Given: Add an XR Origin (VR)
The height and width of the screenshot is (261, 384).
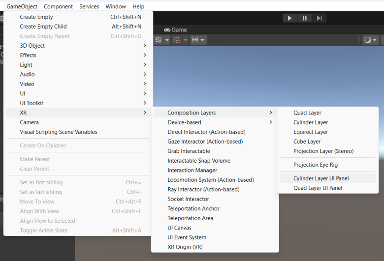Looking at the screenshot, I should [185, 247].
